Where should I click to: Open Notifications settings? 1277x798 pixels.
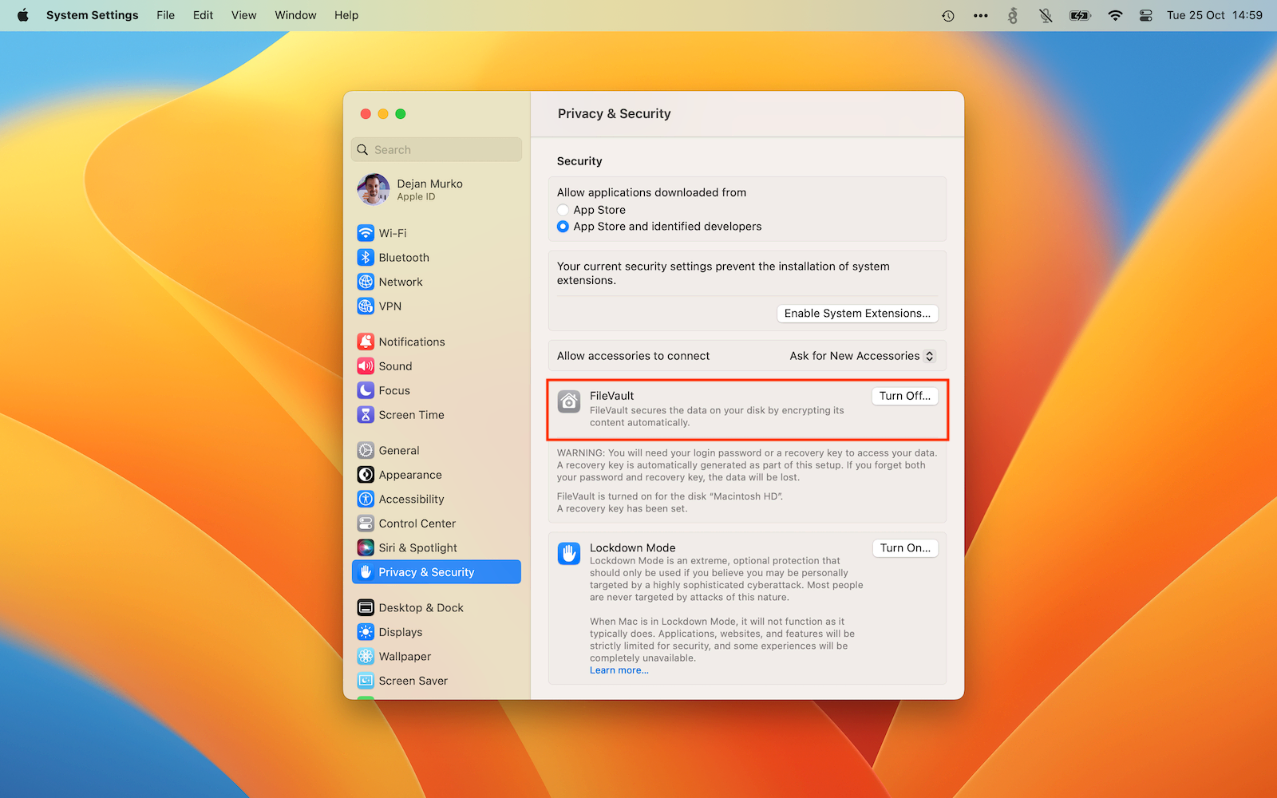(411, 342)
